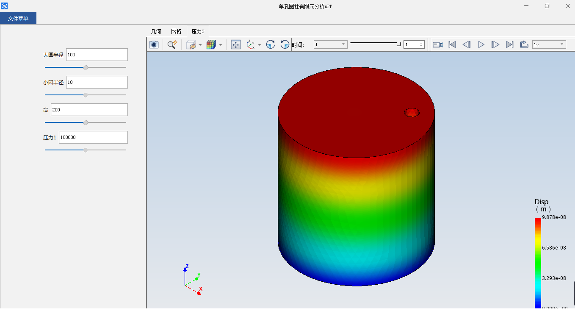Click the 高 input field

click(89, 110)
